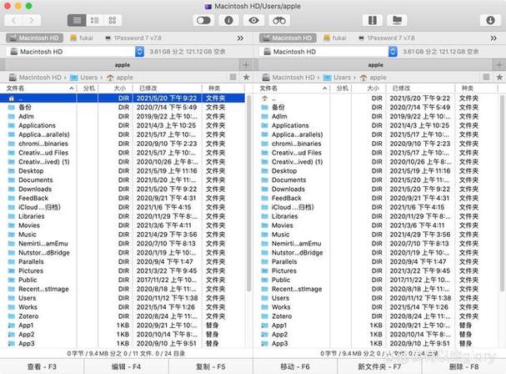Click left pane favorites star icon
The height and width of the screenshot is (374, 506).
click(246, 77)
